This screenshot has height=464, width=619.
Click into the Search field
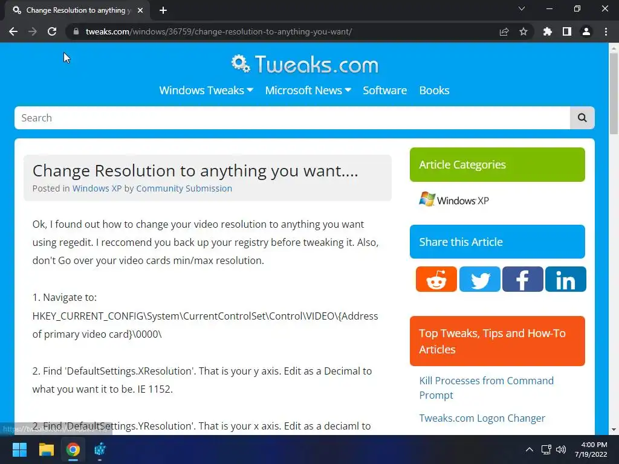(x=292, y=118)
